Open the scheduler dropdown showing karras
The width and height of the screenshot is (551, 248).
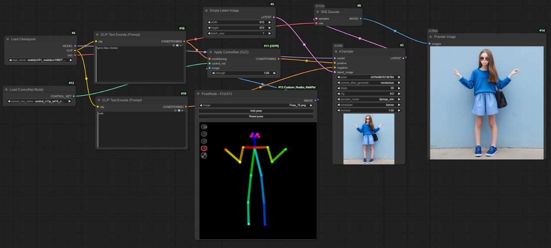(369, 105)
